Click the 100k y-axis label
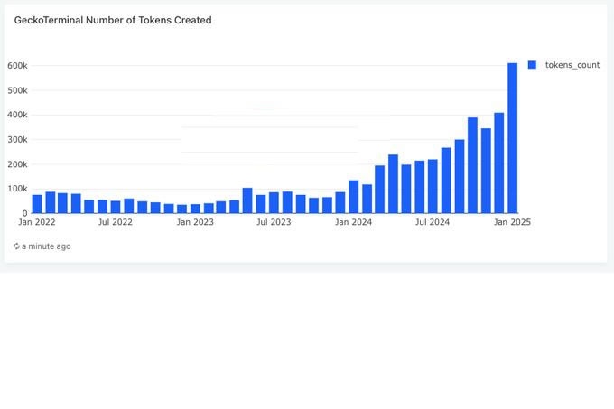 pyautogui.click(x=17, y=189)
